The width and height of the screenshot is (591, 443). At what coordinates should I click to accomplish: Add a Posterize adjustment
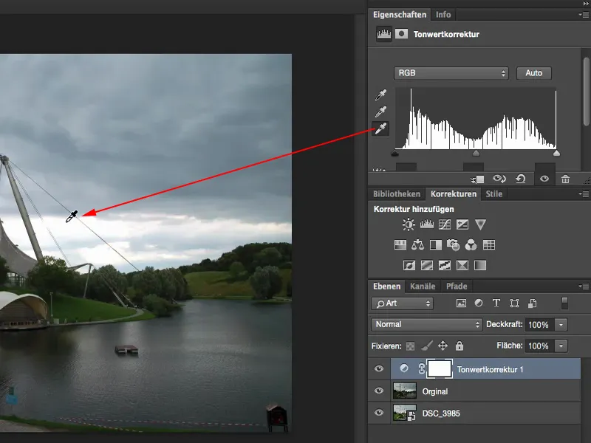(x=427, y=265)
